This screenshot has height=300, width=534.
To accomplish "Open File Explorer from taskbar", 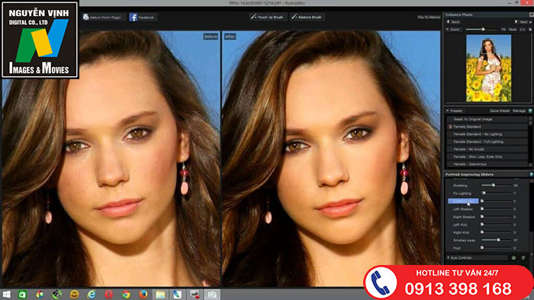I will (160, 295).
